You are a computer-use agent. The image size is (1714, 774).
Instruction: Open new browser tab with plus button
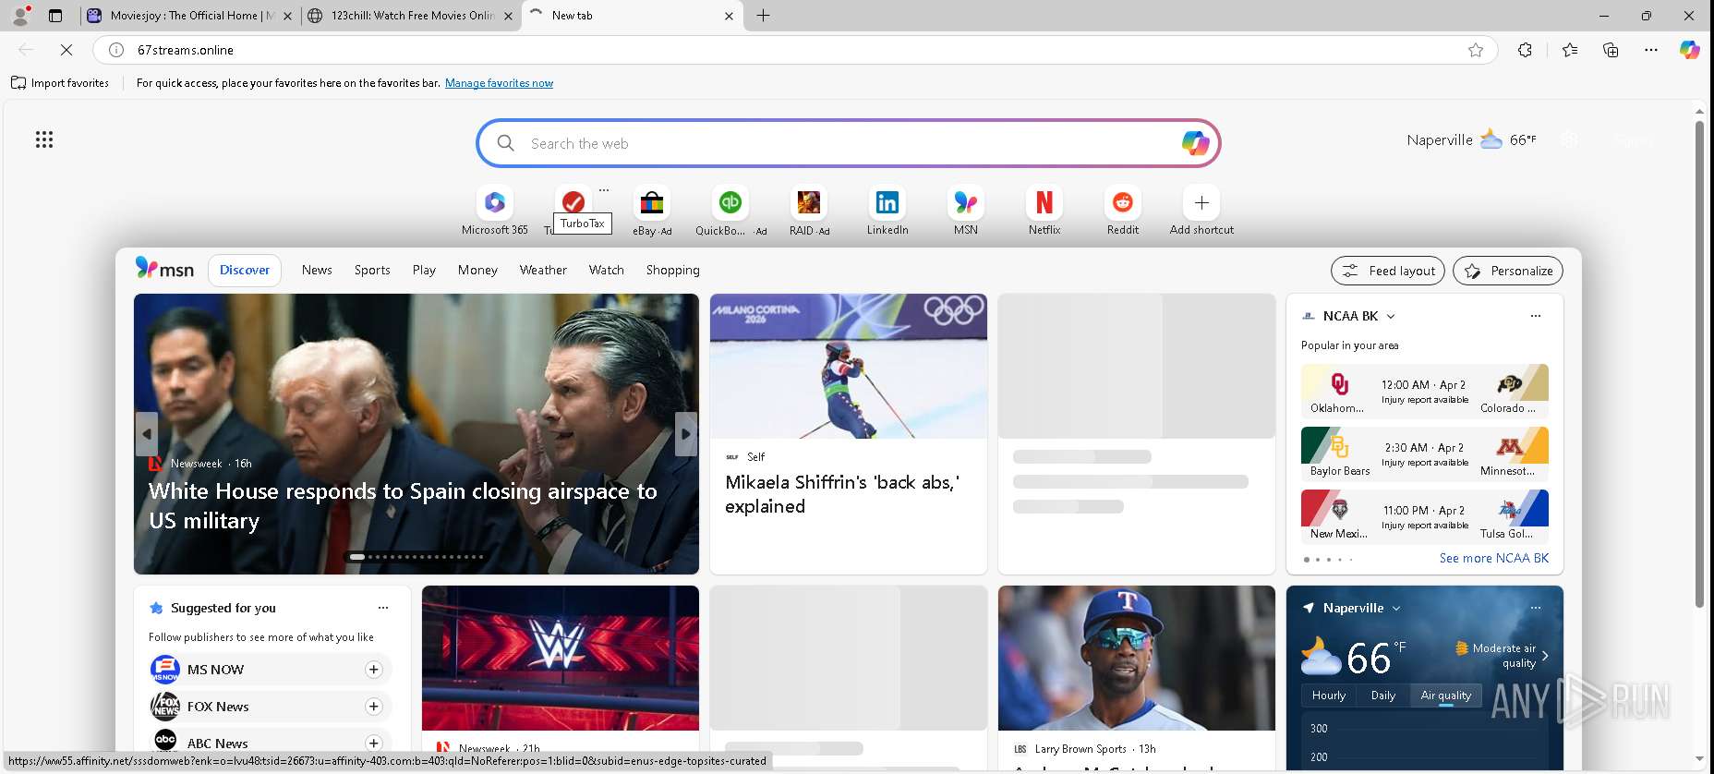pyautogui.click(x=764, y=16)
